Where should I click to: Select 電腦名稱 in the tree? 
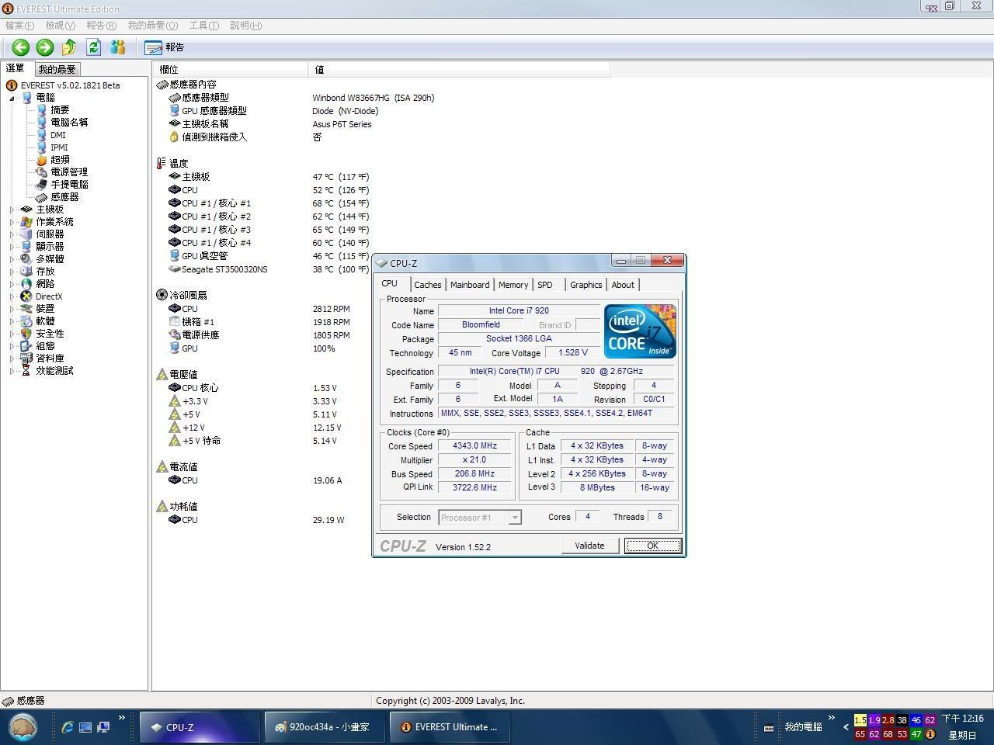(x=69, y=123)
